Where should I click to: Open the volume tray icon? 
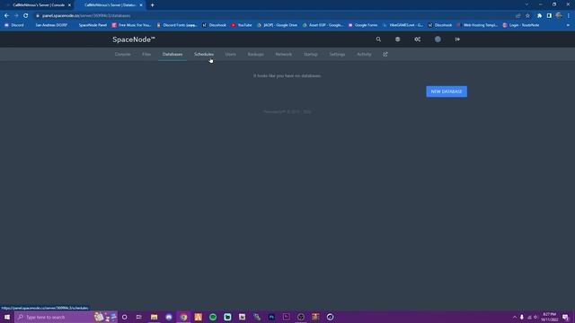[535, 317]
